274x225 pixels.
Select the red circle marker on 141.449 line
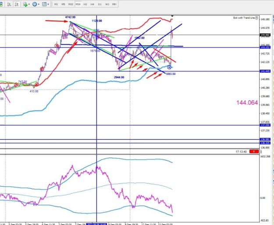pos(42,69)
